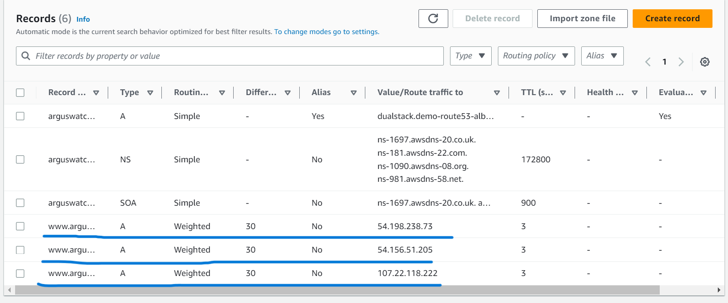Screen dimensions: 728x303
Task: Select all records with header checkbox
Action: pos(20,92)
